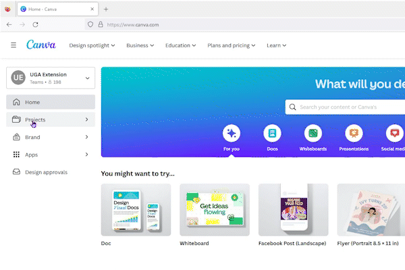
Task: Open Design approvals in the sidebar
Action: tap(51, 172)
